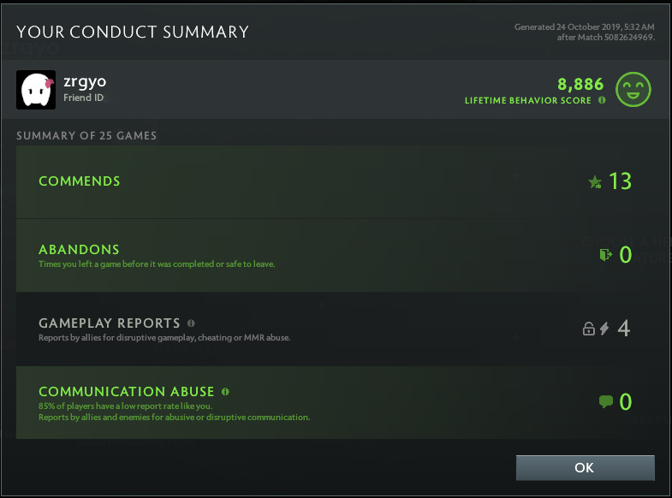Select the Gameplay Reports heading
This screenshot has height=498, width=672.
110,323
